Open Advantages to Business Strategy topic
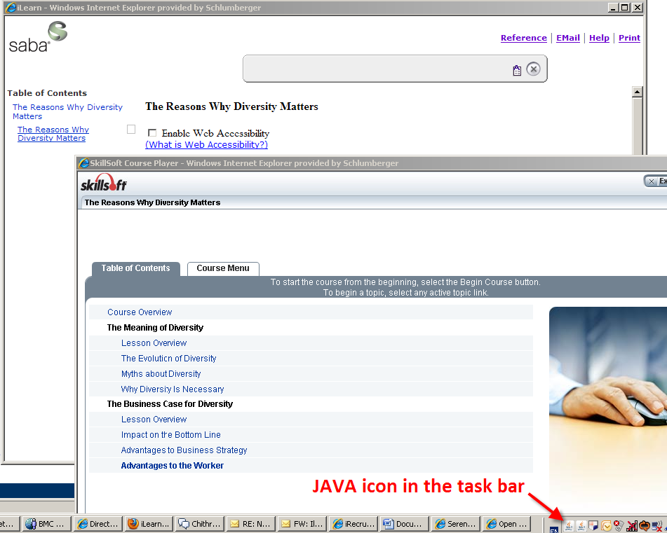This screenshot has height=533, width=667. pyautogui.click(x=184, y=450)
